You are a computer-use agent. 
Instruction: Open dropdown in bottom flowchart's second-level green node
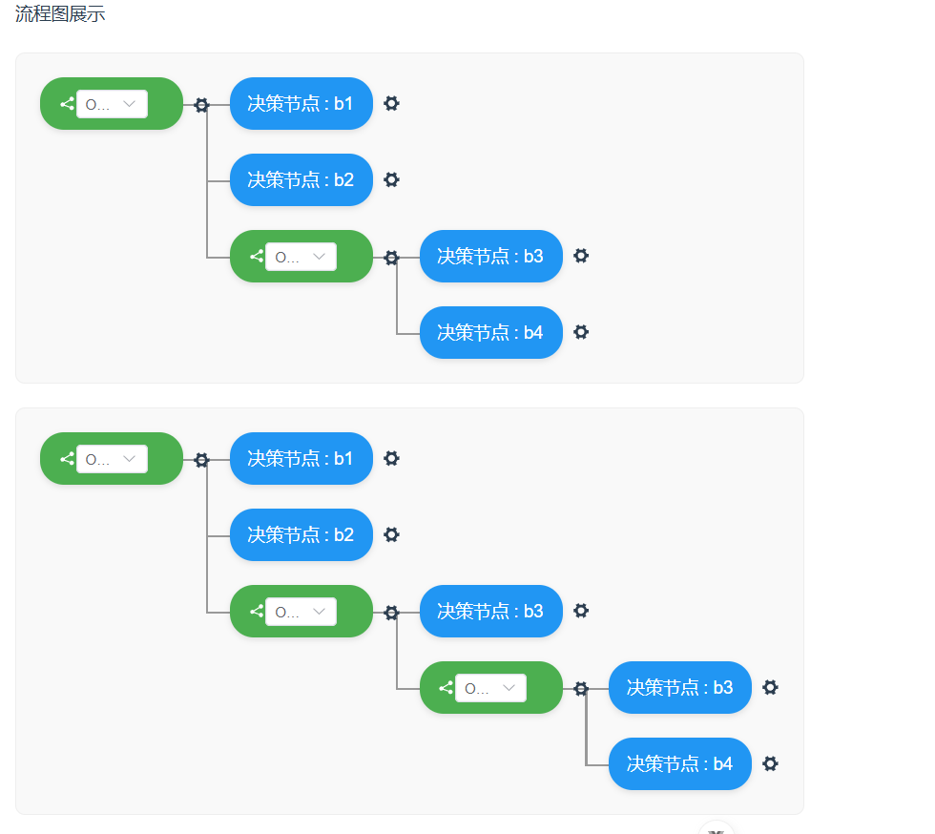point(301,612)
